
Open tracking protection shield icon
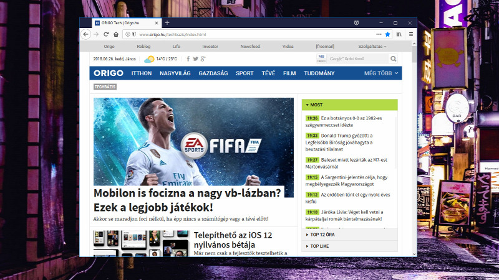coord(133,34)
